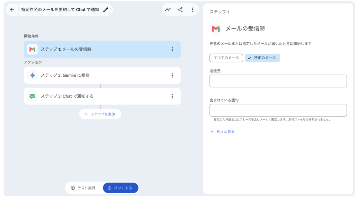Click オンにする button
The image size is (355, 197).
(121, 188)
